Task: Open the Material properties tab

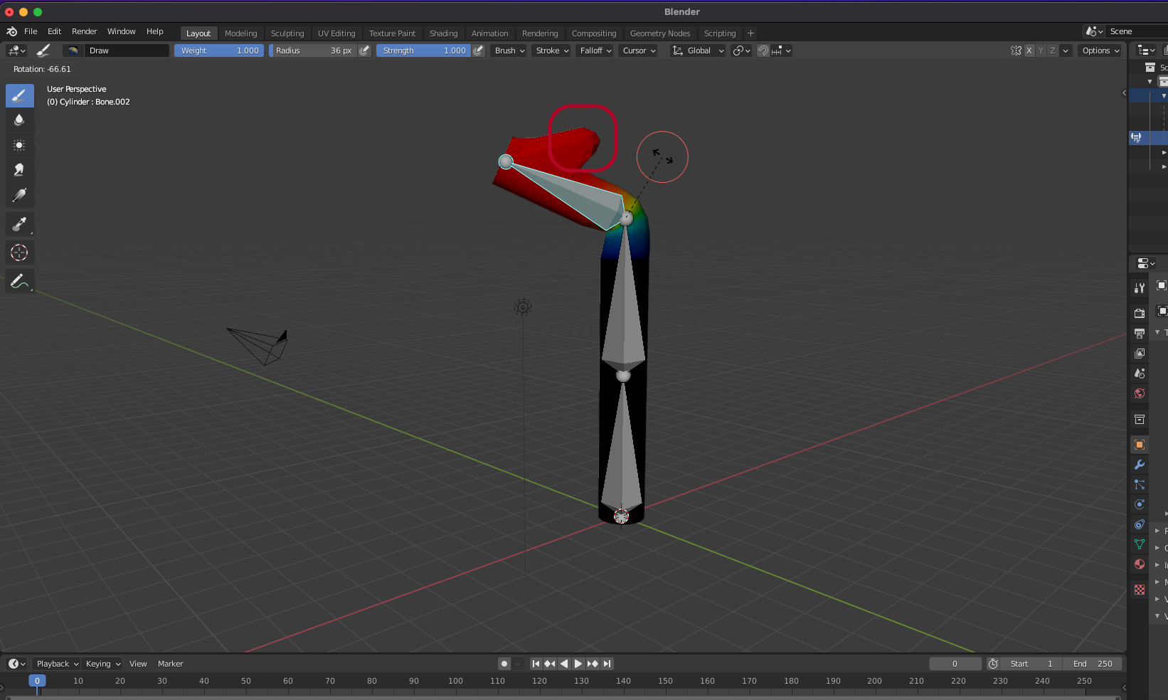Action: [x=1139, y=564]
